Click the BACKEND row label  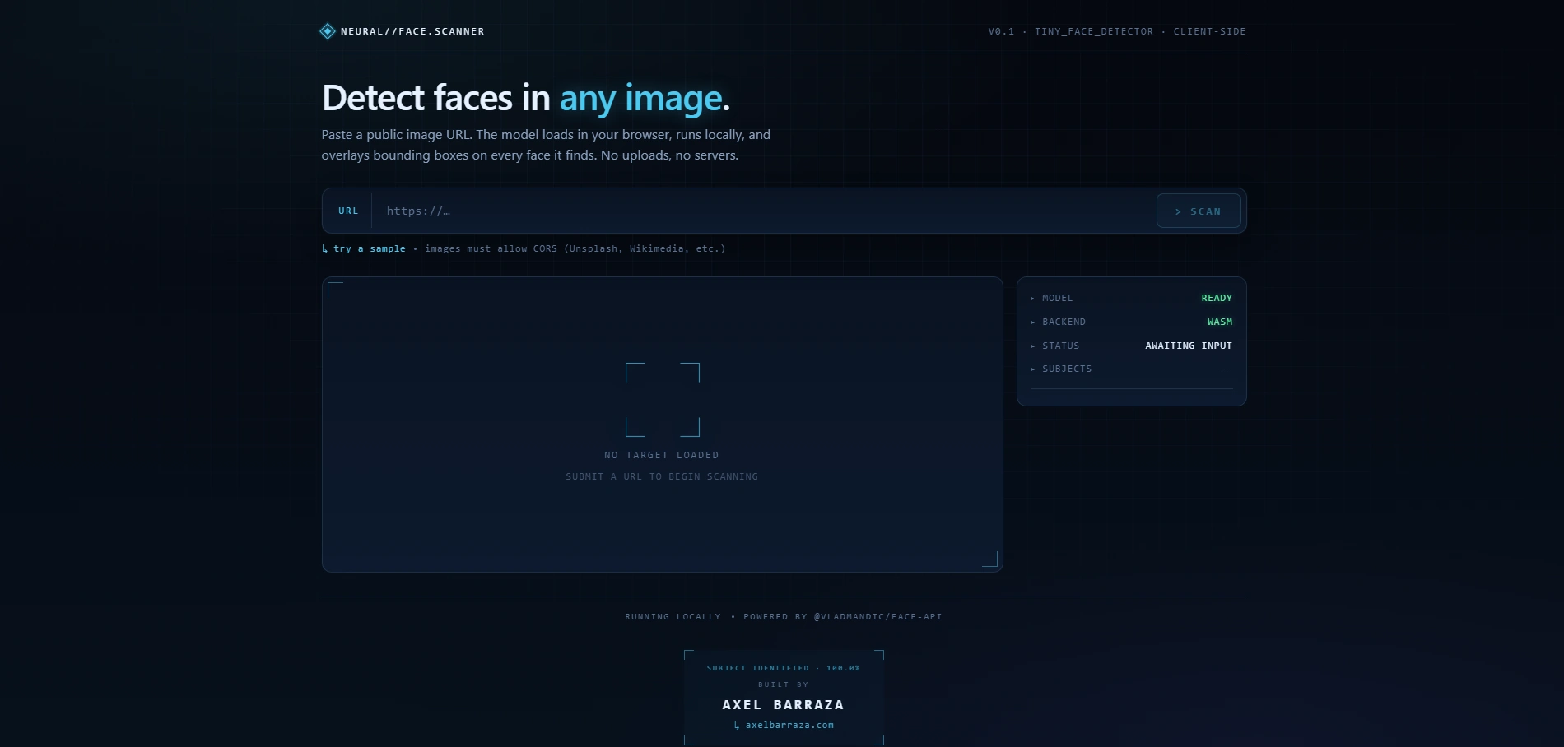click(x=1064, y=322)
